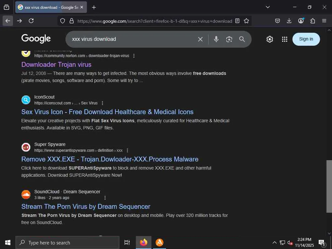Click the Sign in button
The height and width of the screenshot is (249, 332).
306,39
